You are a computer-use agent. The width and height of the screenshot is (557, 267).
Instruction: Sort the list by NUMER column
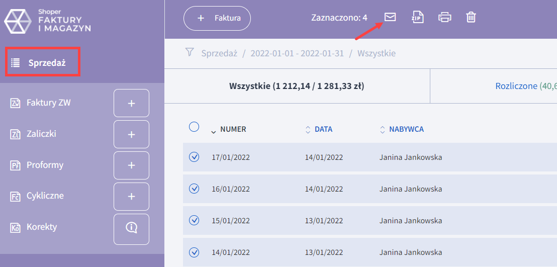point(233,129)
